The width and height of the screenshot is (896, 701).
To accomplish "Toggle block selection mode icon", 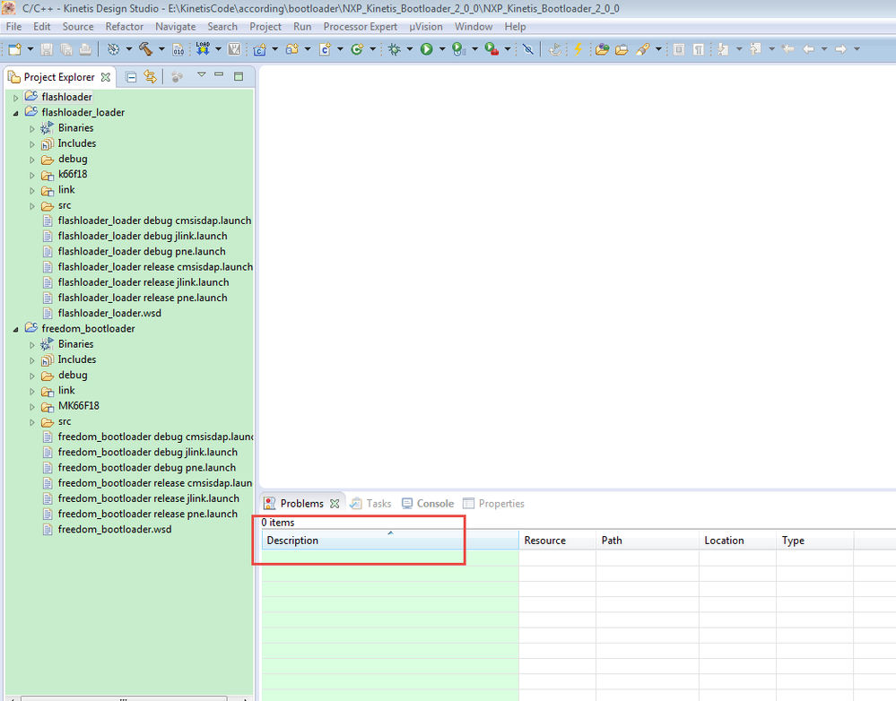I will click(679, 49).
